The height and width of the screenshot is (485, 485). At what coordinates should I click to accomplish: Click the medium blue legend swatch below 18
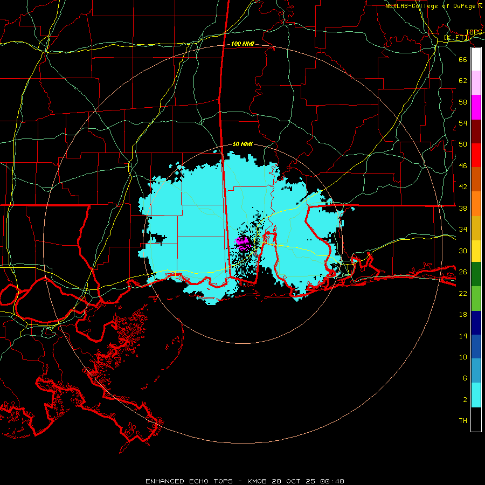coord(476,347)
